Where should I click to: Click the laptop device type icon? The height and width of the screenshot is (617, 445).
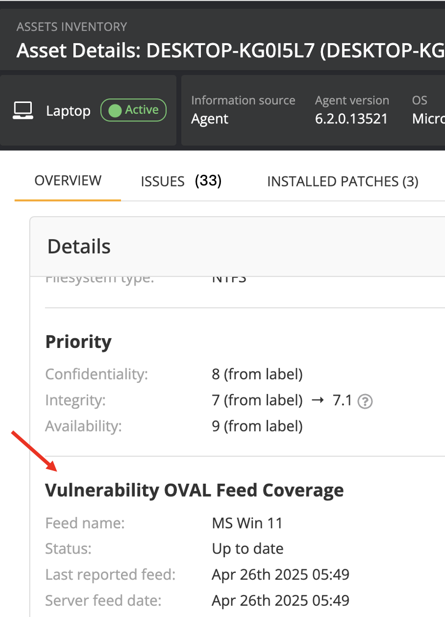coord(23,110)
